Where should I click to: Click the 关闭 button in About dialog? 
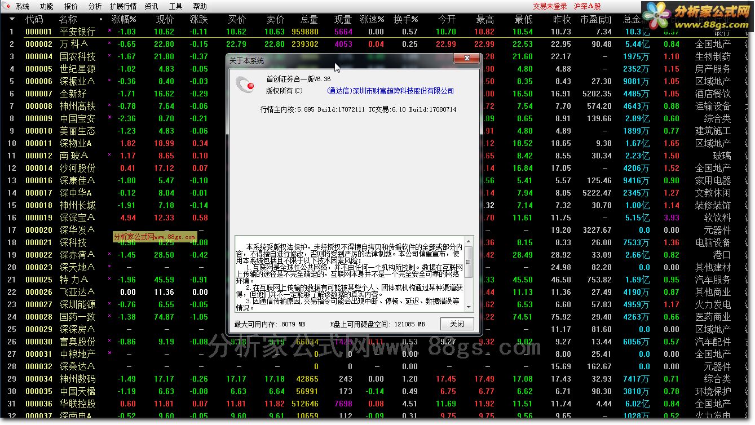click(x=457, y=324)
